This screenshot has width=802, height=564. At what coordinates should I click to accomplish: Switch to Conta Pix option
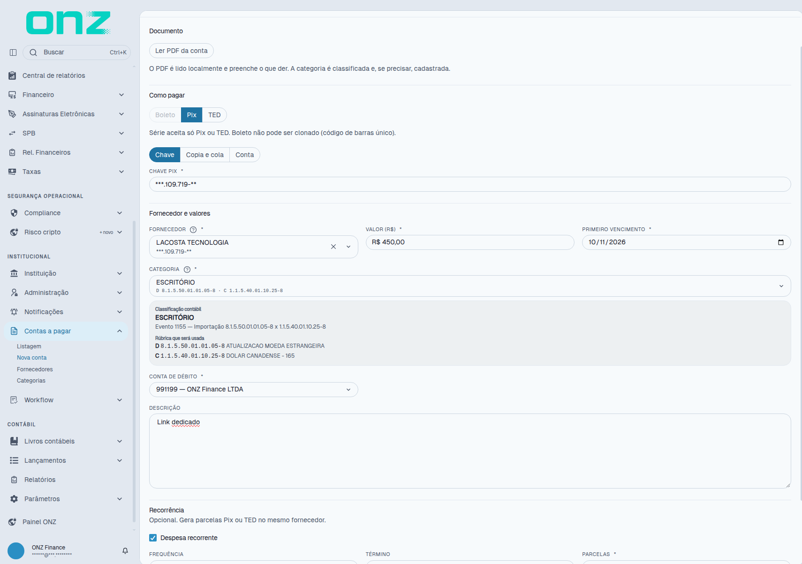(x=245, y=155)
